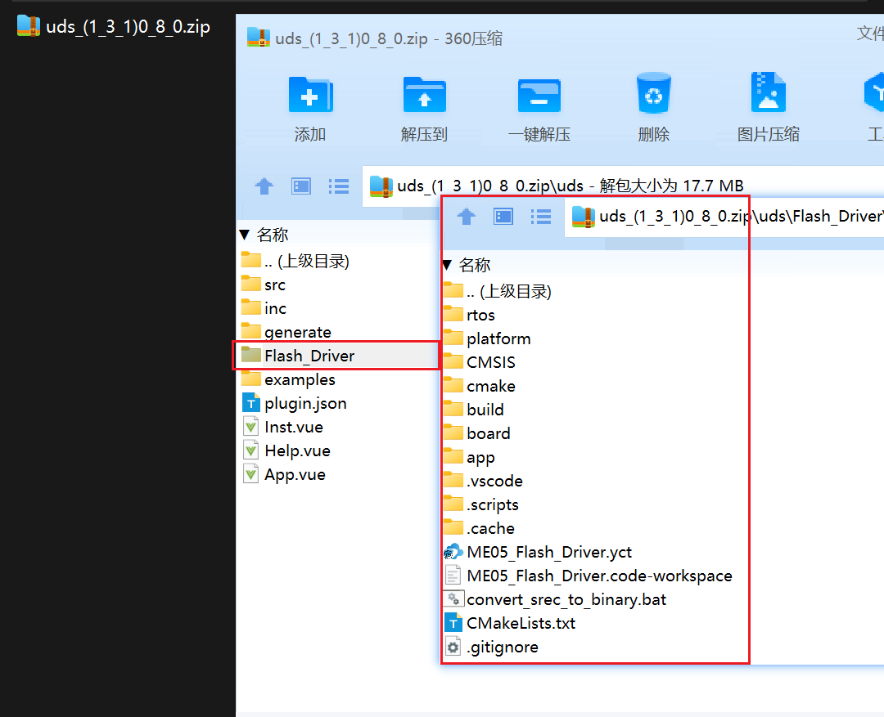Toggle sort arrow beside 名称 in uds list
This screenshot has height=717, width=884.
(x=244, y=235)
